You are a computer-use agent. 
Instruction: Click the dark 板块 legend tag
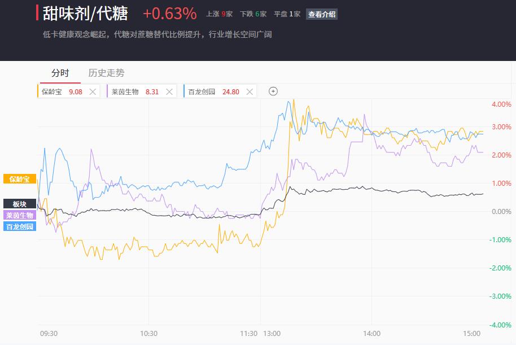click(20, 204)
